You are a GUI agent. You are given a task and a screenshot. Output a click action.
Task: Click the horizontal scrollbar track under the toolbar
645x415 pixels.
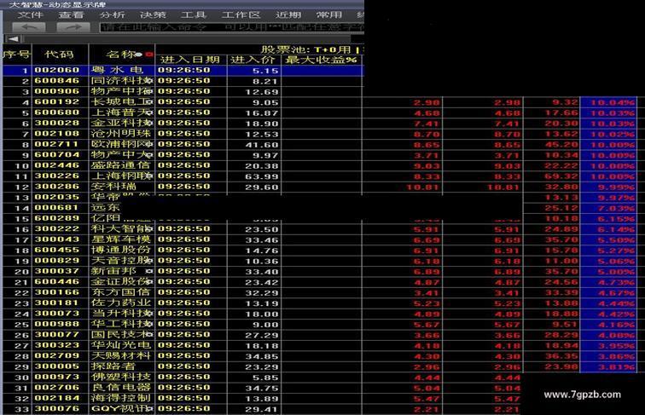tap(187, 39)
